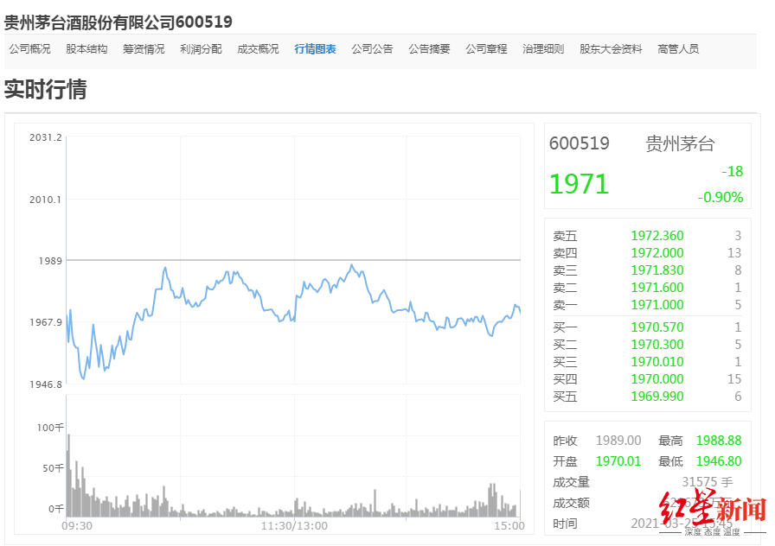Click the 09:30 time axis label

[77, 526]
